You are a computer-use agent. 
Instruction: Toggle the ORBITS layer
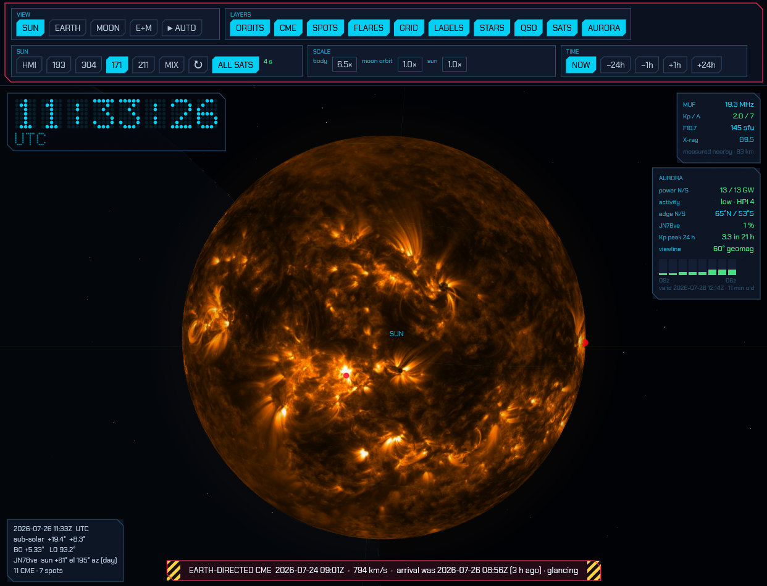[250, 28]
